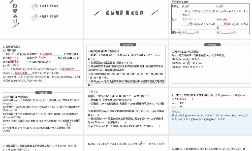
Task: Select answer option D.1 in question 2
Action: (x=182, y=106)
